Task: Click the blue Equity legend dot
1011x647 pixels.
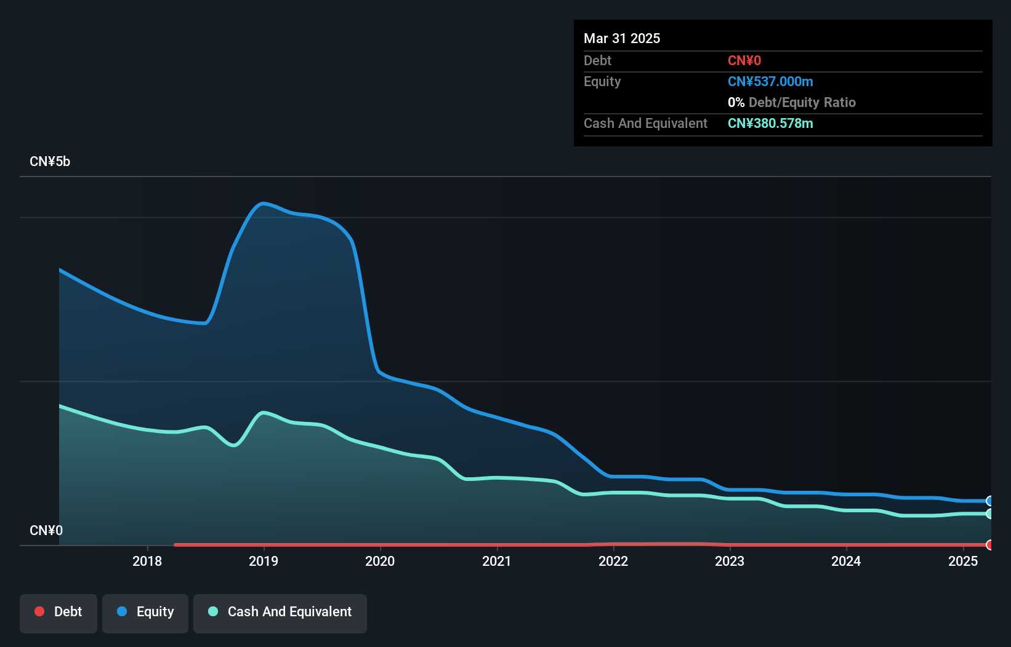Action: (x=123, y=611)
